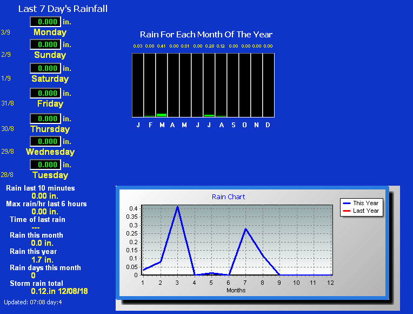The height and width of the screenshot is (314, 413).
Task: Click the month 7 peak on line chart
Action: (245, 228)
